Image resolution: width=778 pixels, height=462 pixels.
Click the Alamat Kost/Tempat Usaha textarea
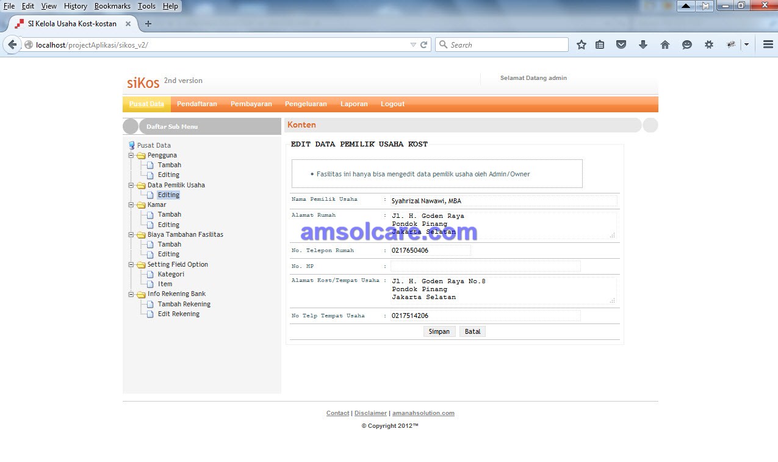[x=503, y=290]
